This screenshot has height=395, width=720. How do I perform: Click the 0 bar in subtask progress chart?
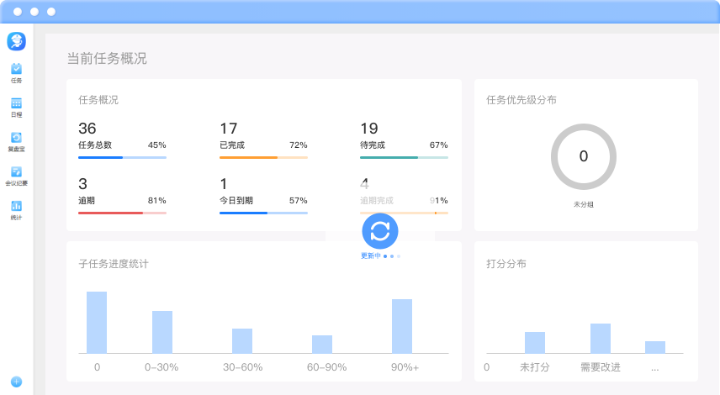point(97,323)
